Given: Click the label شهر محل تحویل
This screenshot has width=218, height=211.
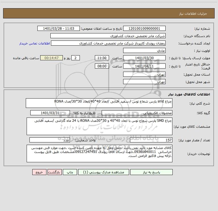Looking at the screenshot, I should click(198, 82).
